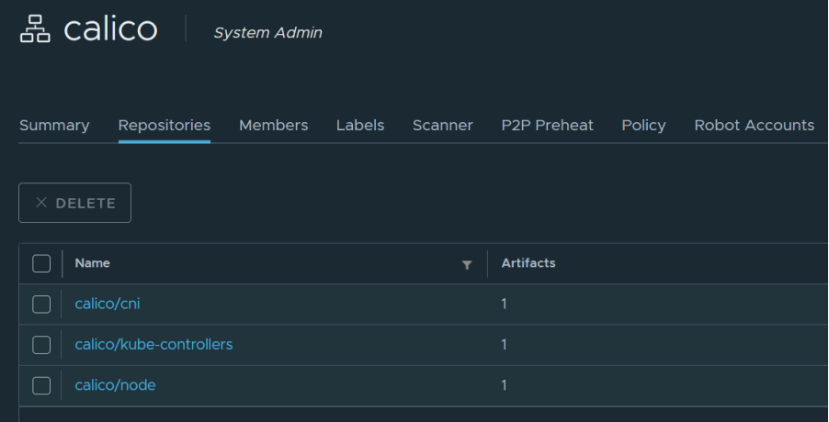
Task: Click the Name column header
Action: (93, 263)
